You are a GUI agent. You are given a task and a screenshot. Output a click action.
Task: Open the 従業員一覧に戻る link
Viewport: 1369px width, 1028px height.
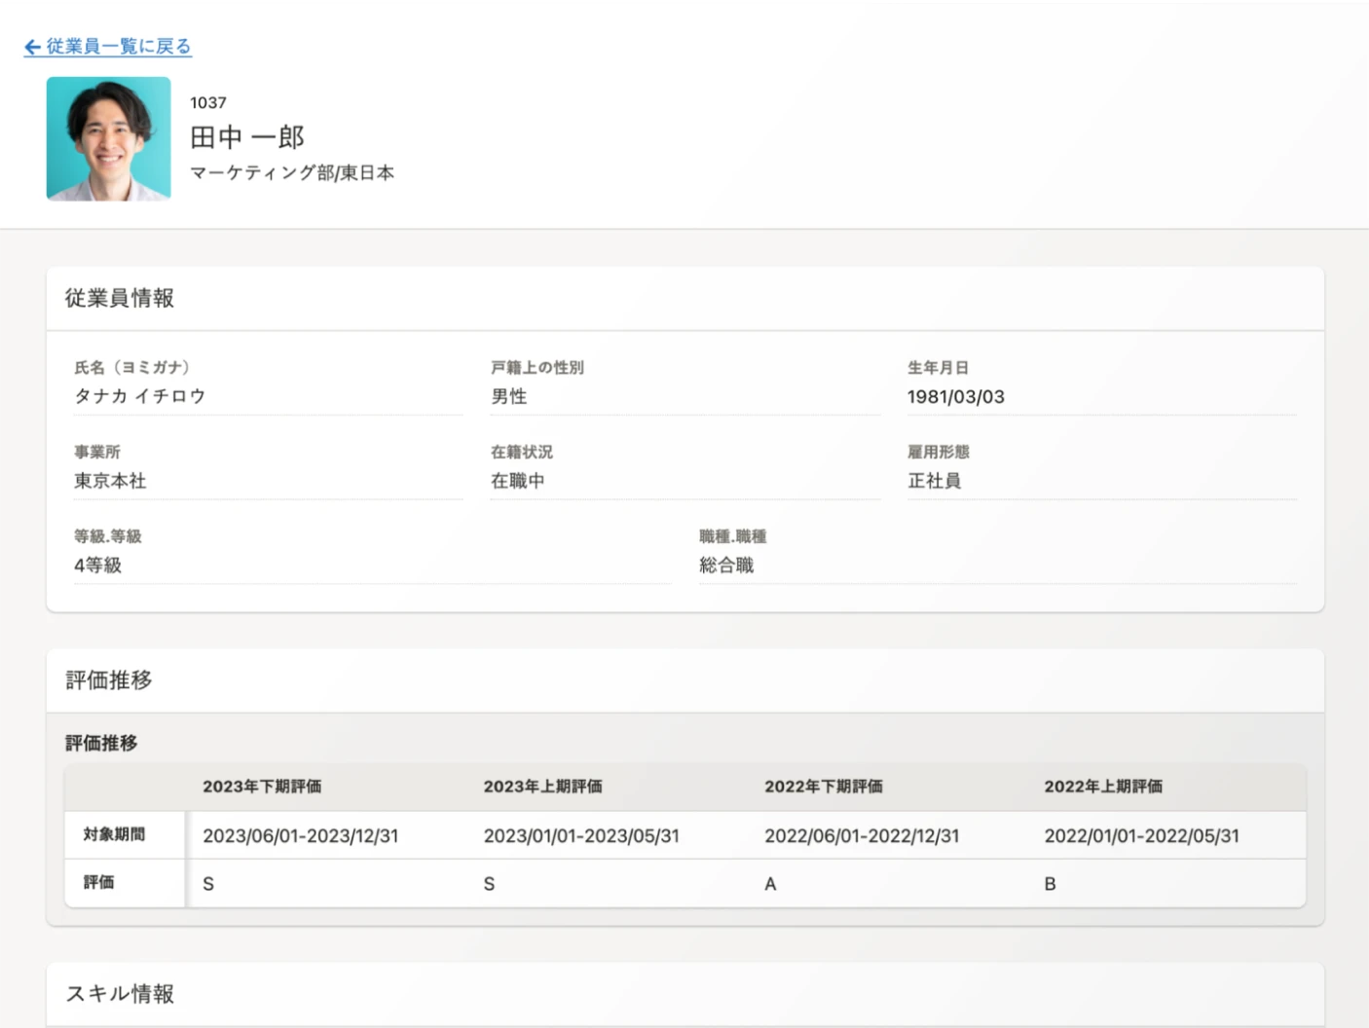coord(115,47)
